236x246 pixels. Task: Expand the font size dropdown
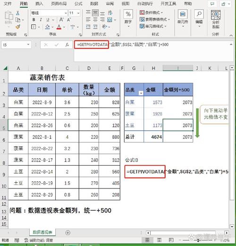[x=78, y=13]
